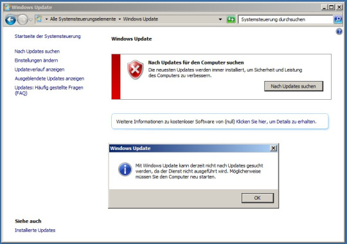Viewport: 347px width, 244px height.
Task: Click the heading 'Nach Updates für den Computer suchen'
Action: click(x=196, y=62)
